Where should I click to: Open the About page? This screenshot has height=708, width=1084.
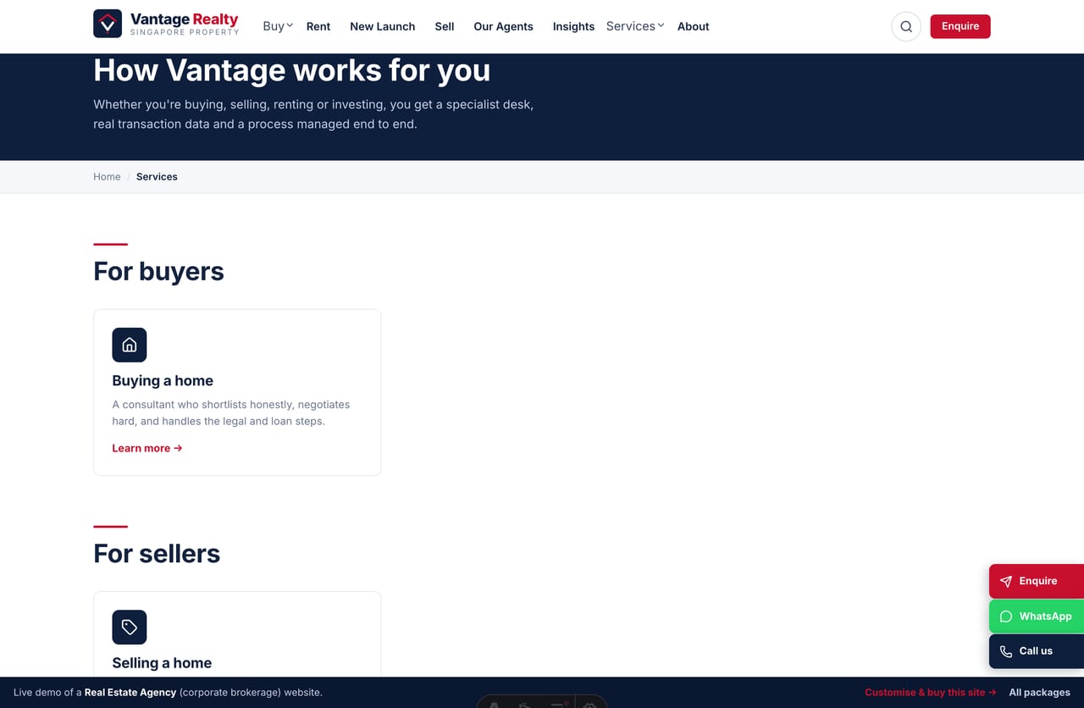pyautogui.click(x=693, y=26)
